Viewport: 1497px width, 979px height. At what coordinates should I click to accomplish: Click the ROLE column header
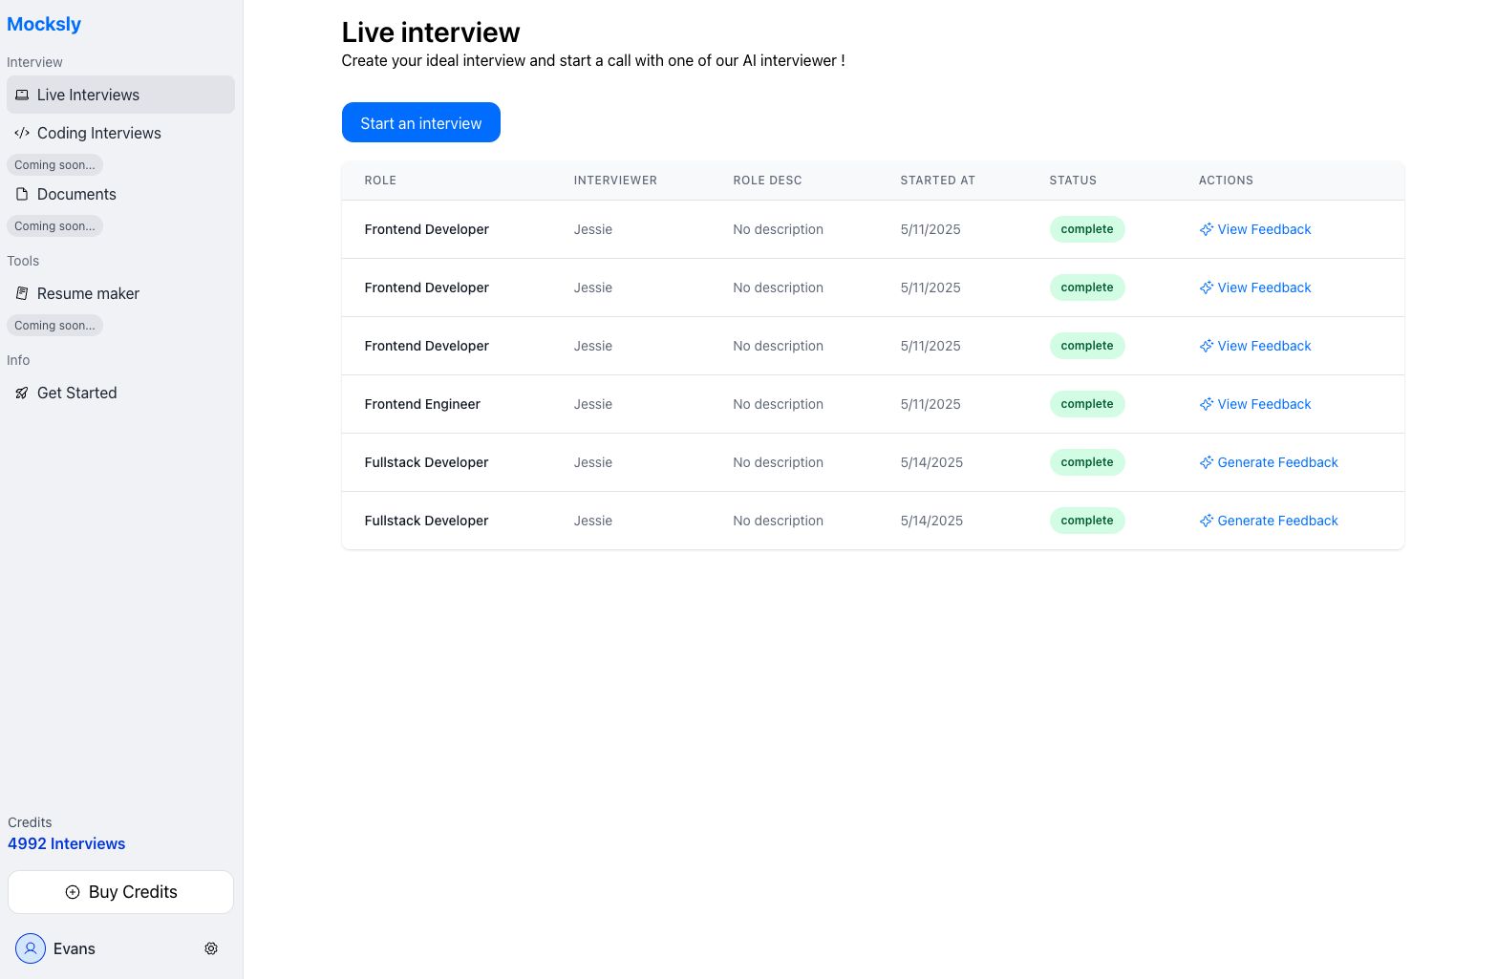[x=380, y=181]
